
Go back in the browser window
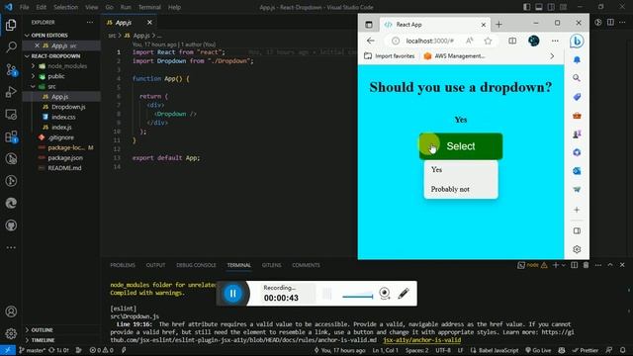tap(371, 41)
